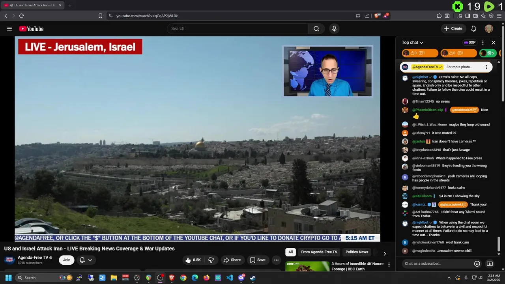Open the Super Chat dollar icon in chat
Screen dimensions: 505x284
coord(490,263)
